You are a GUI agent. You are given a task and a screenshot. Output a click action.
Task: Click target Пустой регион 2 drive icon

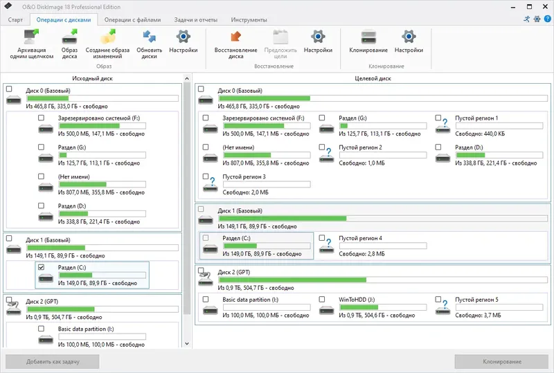pyautogui.click(x=326, y=156)
